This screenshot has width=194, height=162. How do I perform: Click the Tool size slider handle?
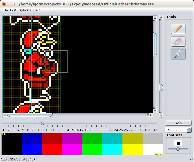[x=178, y=149]
